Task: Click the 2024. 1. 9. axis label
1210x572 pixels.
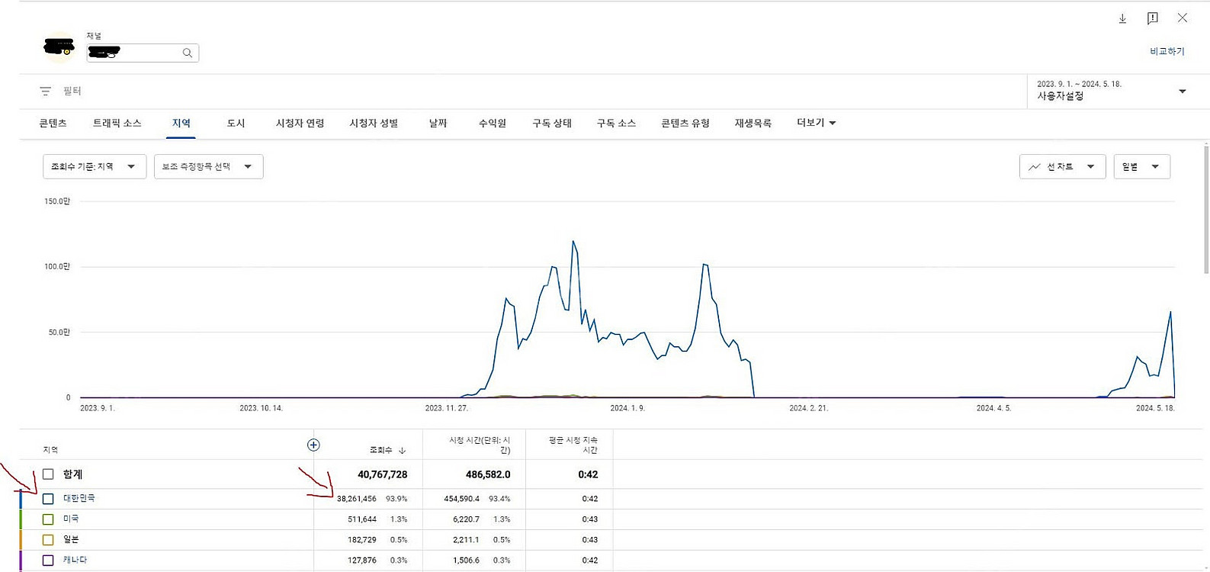Action: tap(627, 408)
